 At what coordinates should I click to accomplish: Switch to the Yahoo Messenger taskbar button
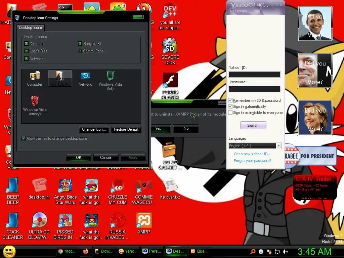(x=128, y=251)
